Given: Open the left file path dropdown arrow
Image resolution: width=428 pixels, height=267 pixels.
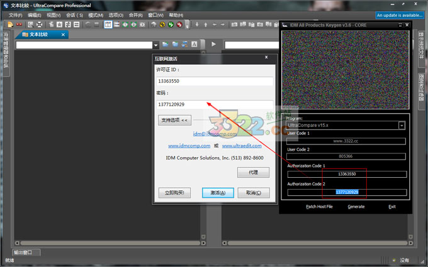Looking at the screenshot, I should click(x=155, y=45).
